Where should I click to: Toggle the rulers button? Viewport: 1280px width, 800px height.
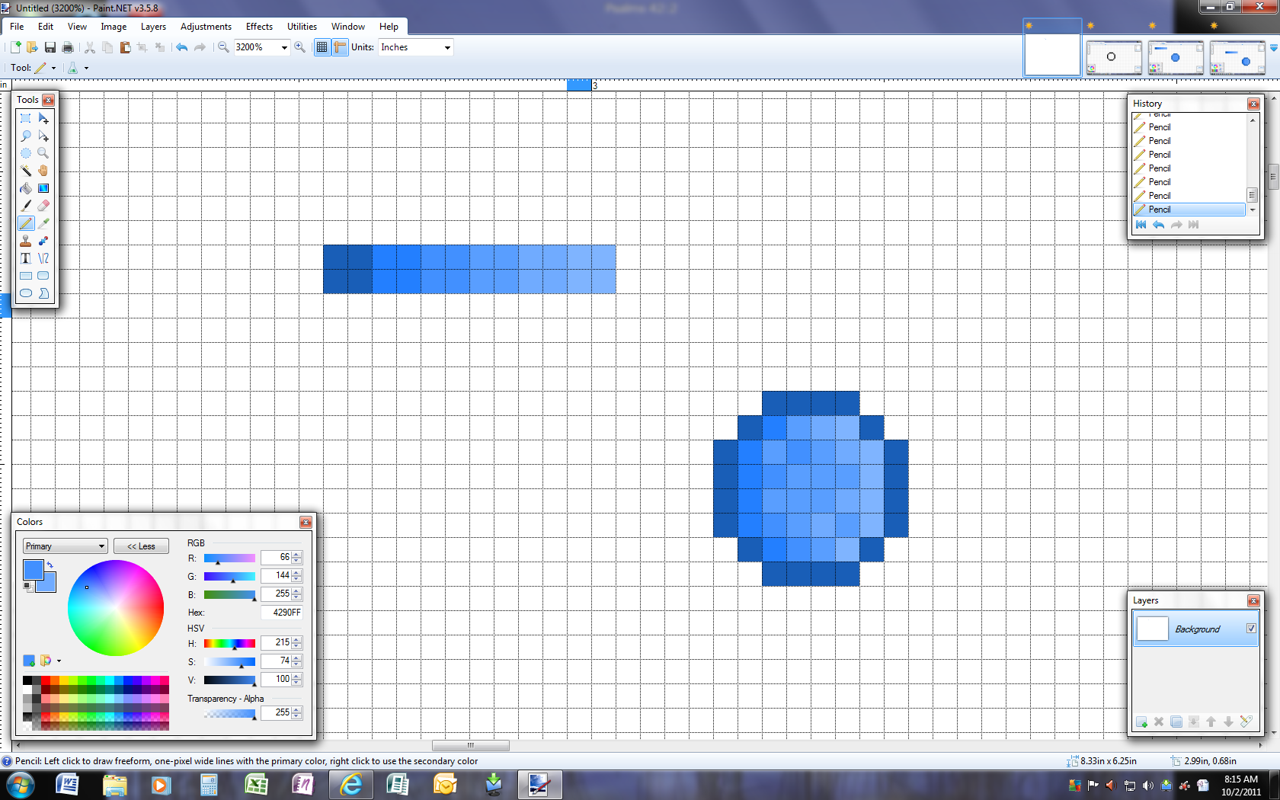point(340,47)
